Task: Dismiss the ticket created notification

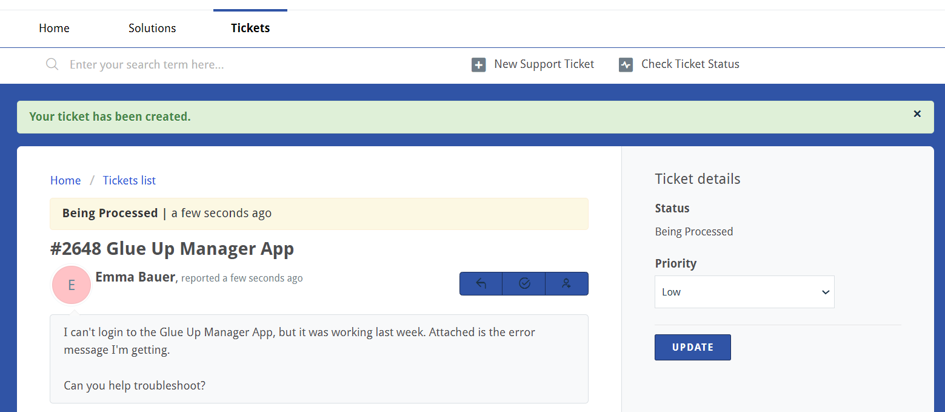Action: [917, 113]
